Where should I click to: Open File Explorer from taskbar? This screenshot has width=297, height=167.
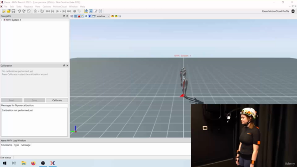click(x=24, y=163)
